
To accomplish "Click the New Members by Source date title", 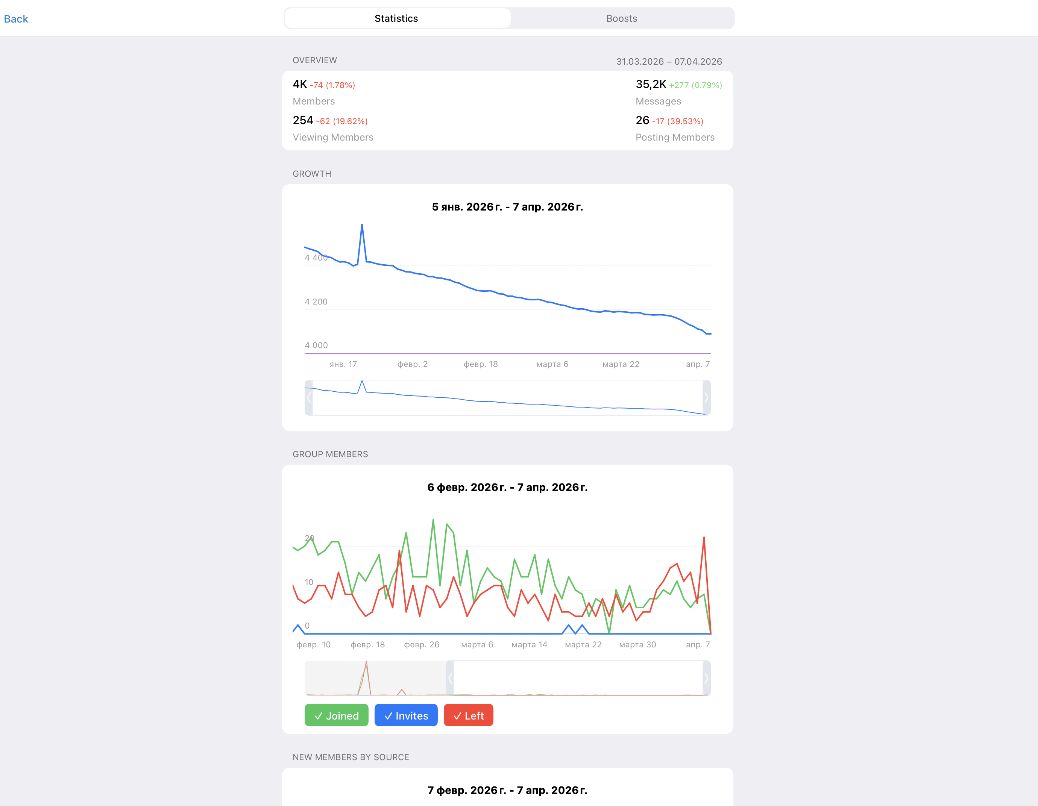I will (507, 790).
